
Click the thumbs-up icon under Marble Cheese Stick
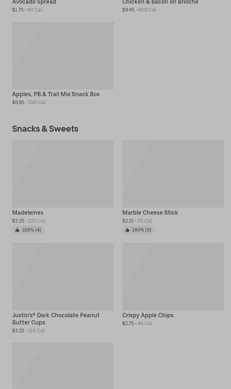(x=127, y=230)
